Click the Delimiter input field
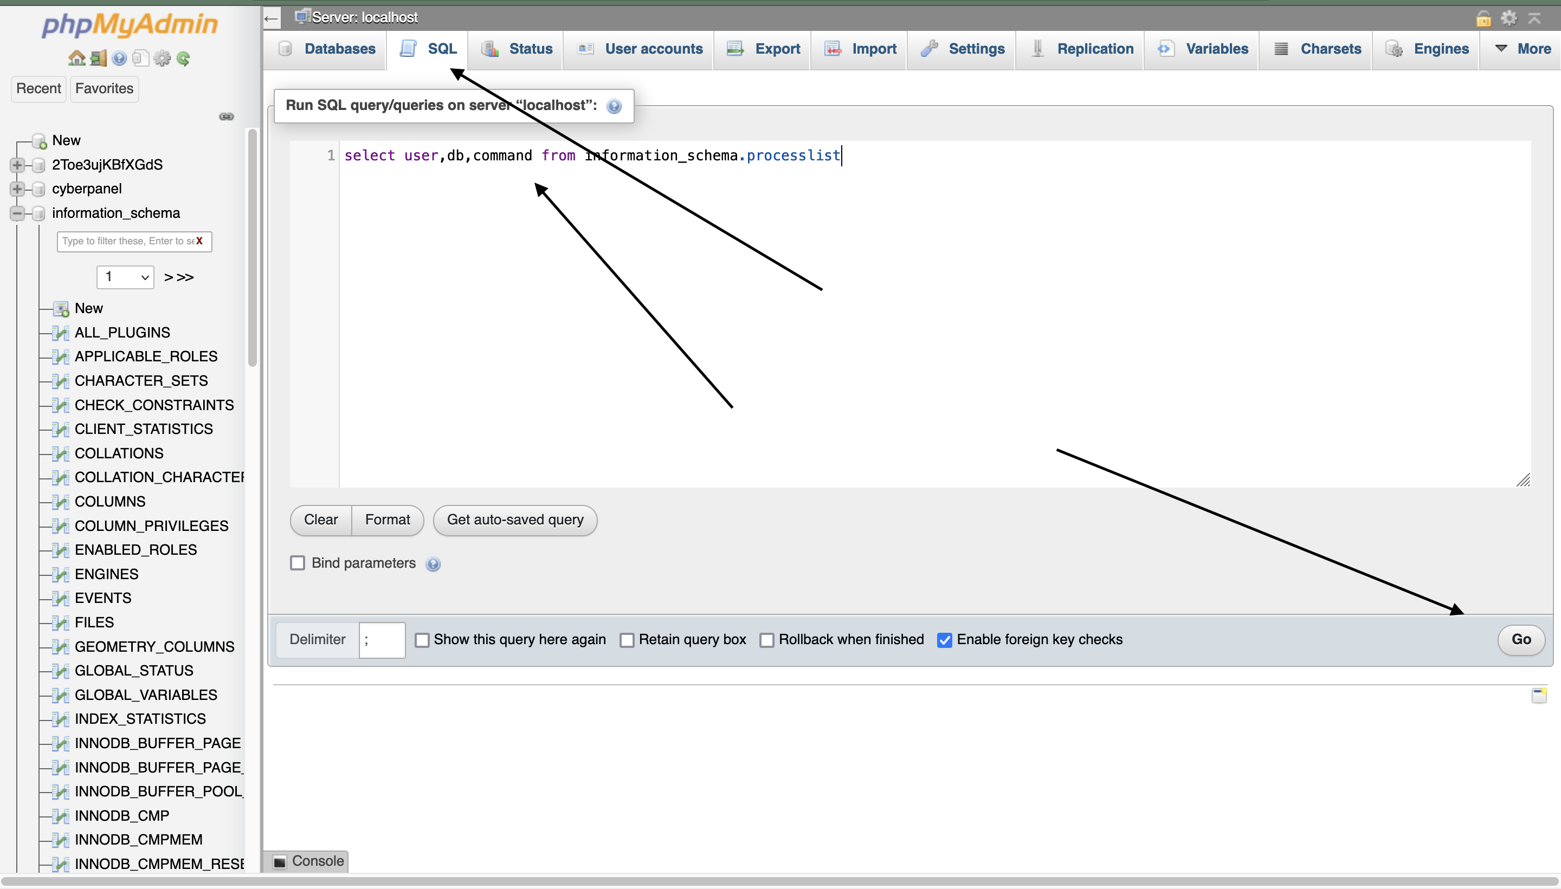The height and width of the screenshot is (889, 1561). (382, 640)
